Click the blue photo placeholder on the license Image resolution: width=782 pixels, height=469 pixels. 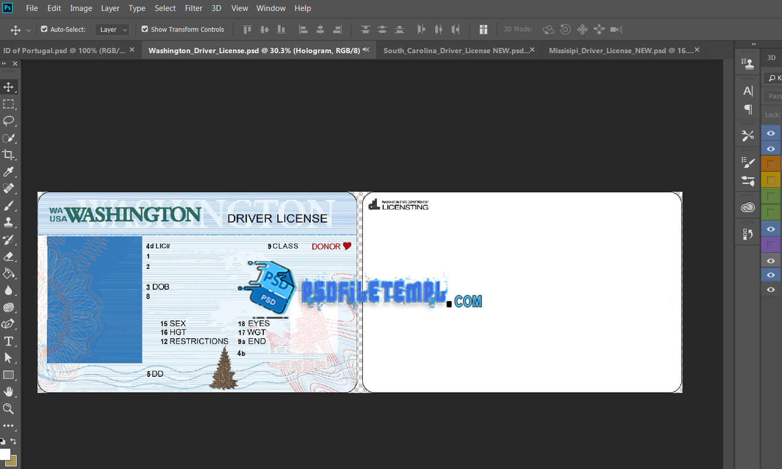click(x=94, y=300)
